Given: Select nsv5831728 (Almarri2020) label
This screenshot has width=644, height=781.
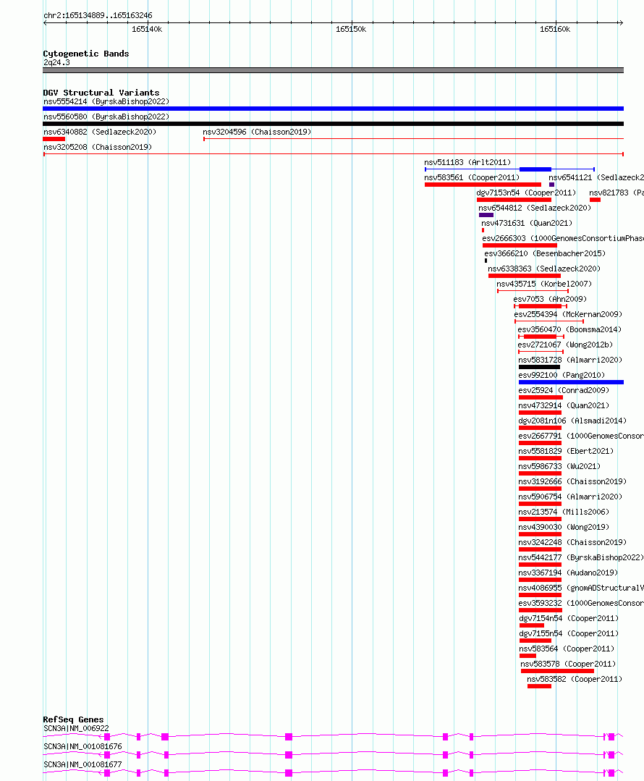Looking at the screenshot, I should pos(570,360).
